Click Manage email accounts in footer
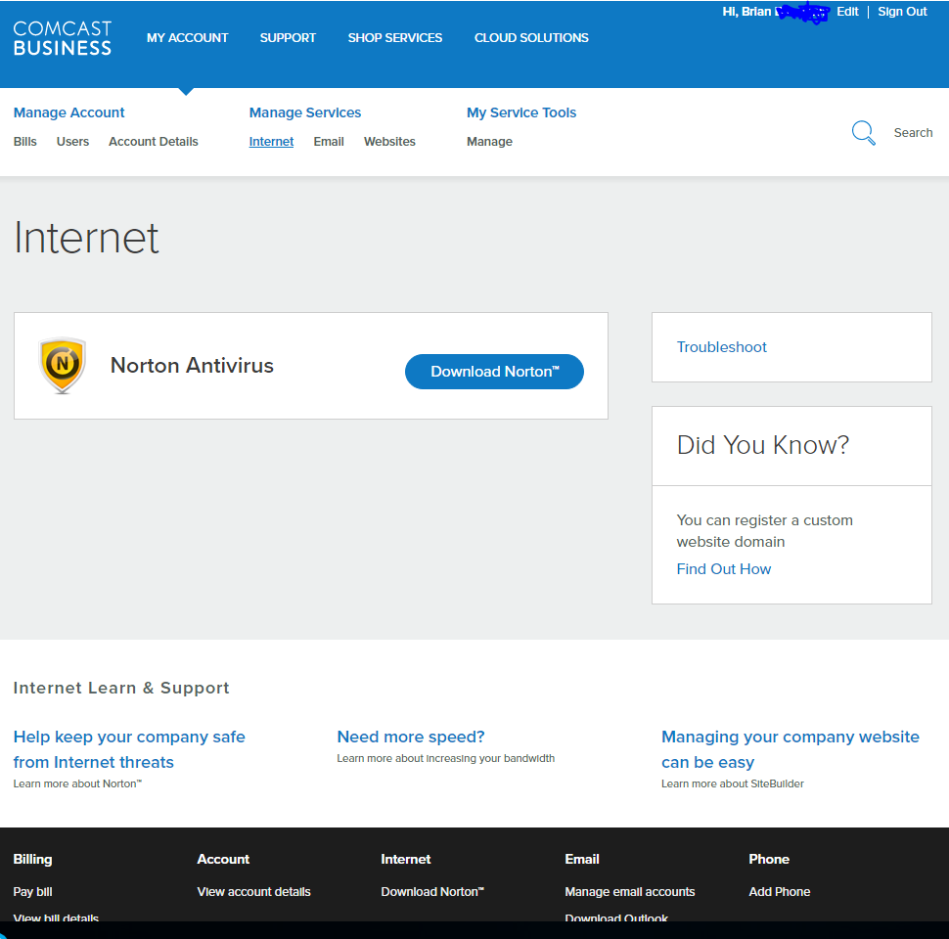 [x=630, y=892]
